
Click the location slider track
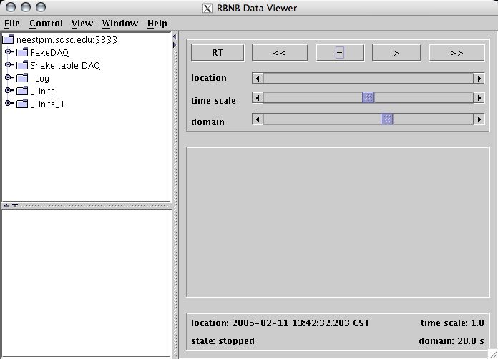tap(368, 79)
